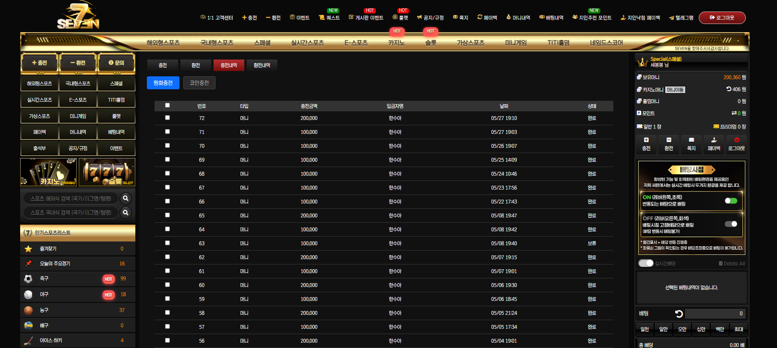This screenshot has width=777, height=348.
Task: Click the red power logout icon in user panel
Action: 736,140
